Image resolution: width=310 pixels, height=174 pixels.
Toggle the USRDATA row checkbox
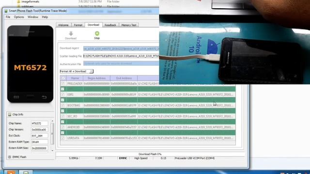click(62, 138)
